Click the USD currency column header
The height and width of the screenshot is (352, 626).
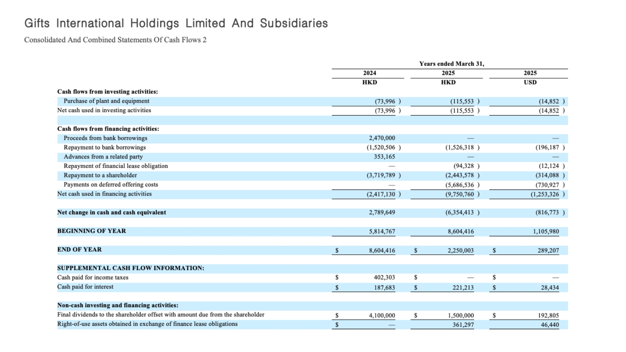click(530, 82)
